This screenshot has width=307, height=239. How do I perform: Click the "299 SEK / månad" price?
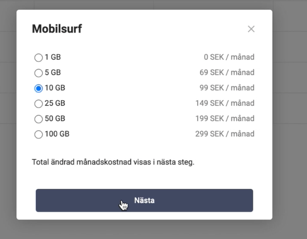225,134
